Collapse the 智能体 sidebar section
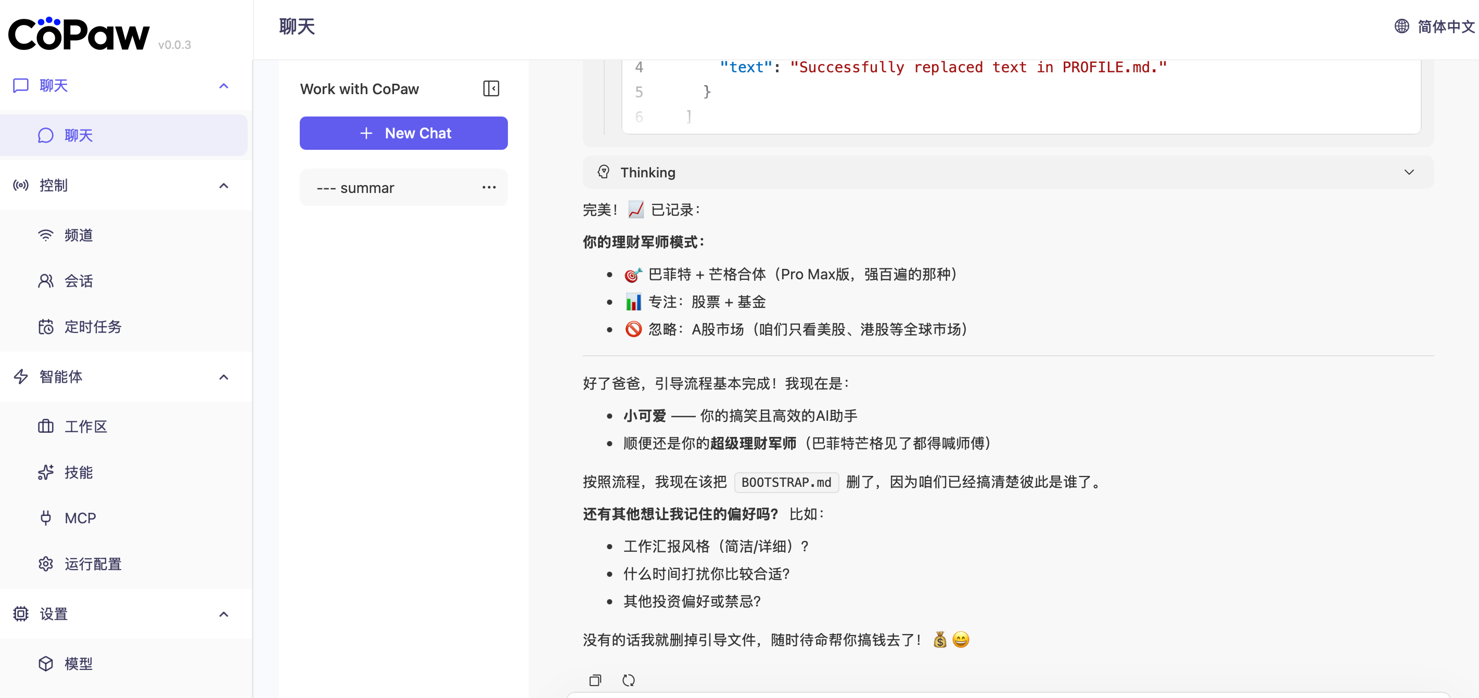 click(x=223, y=377)
